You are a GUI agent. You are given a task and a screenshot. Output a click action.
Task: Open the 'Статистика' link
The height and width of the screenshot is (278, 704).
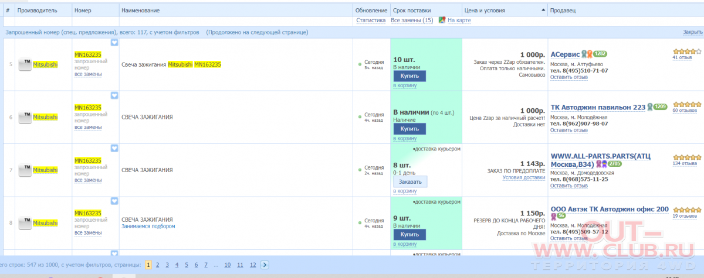371,20
